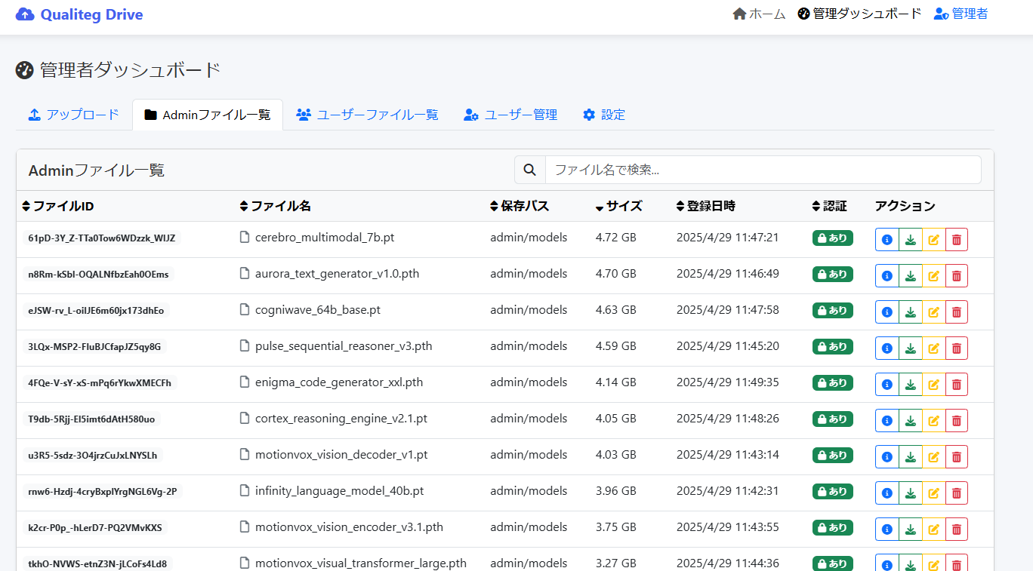This screenshot has width=1033, height=571.
Task: Open the 設定 tab
Action: point(604,115)
